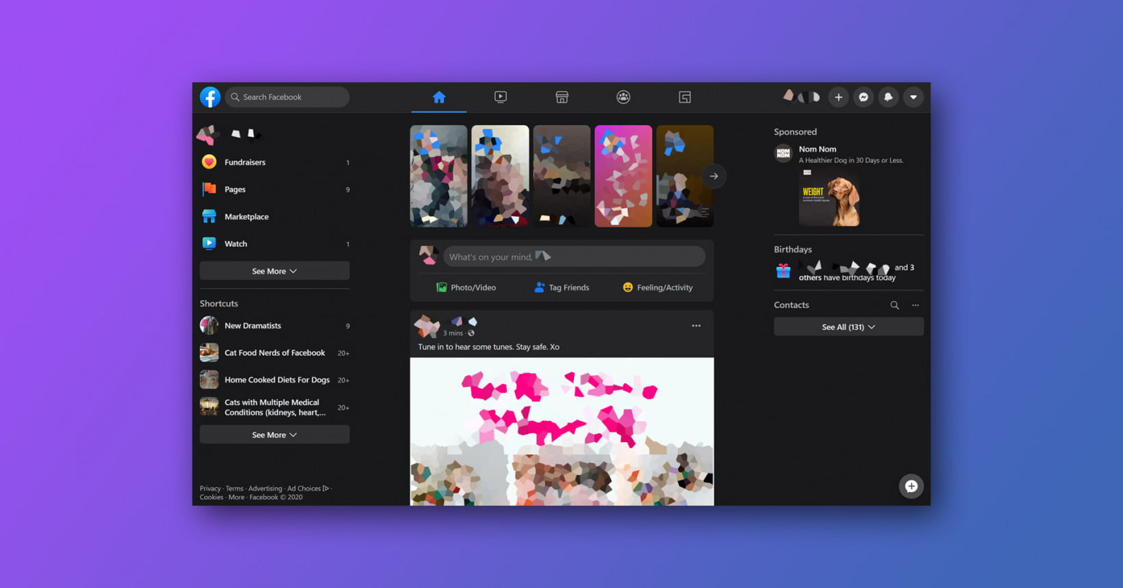Viewport: 1123px width, 588px height.
Task: Open the Privacy link in footer
Action: coord(210,489)
